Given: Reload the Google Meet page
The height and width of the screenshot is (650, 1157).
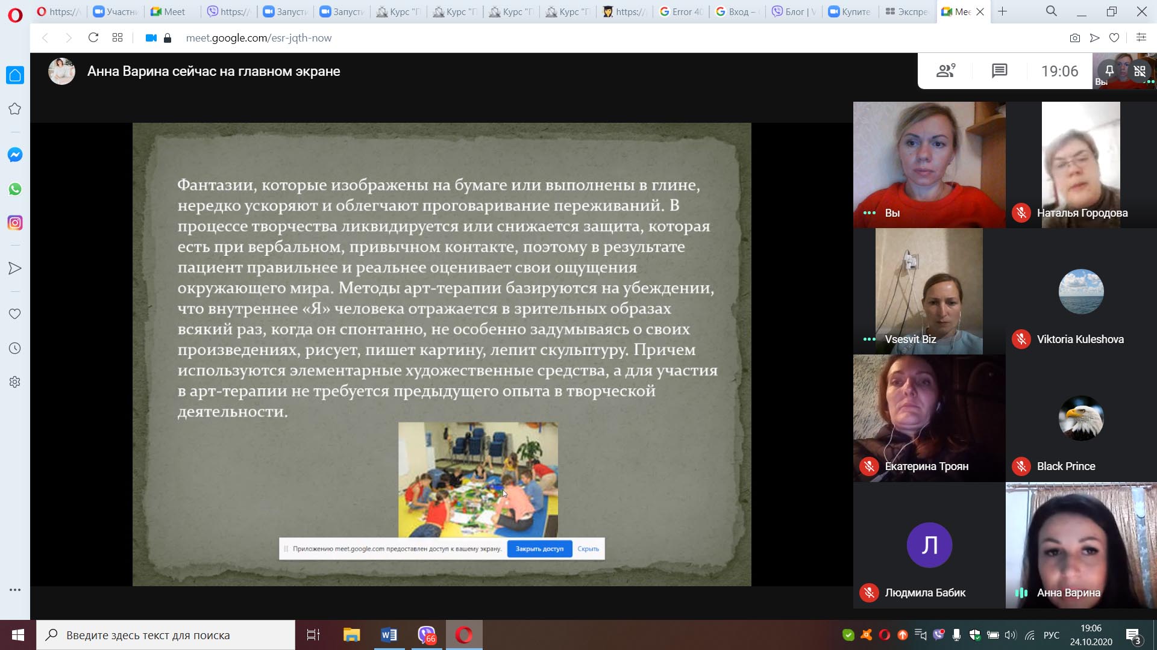Looking at the screenshot, I should (93, 38).
